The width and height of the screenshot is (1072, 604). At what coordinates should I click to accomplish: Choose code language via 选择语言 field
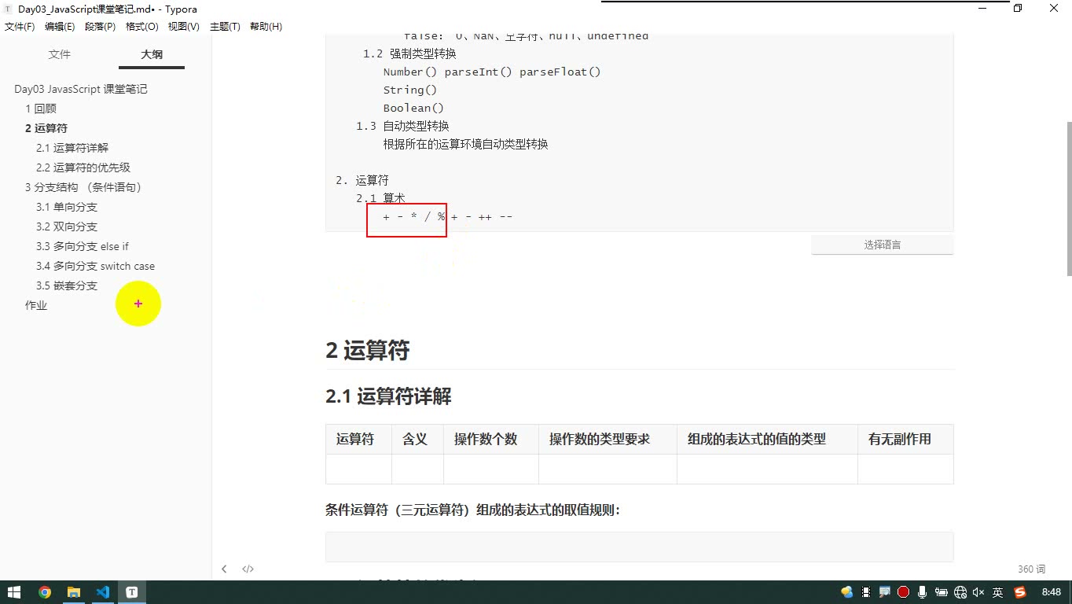pyautogui.click(x=883, y=245)
